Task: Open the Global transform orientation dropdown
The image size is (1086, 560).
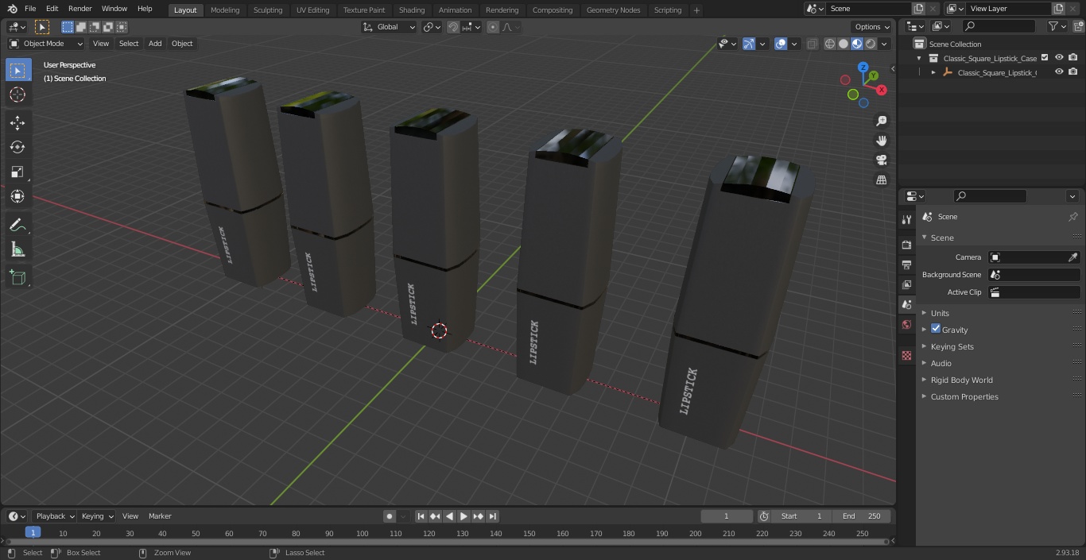Action: coord(390,27)
